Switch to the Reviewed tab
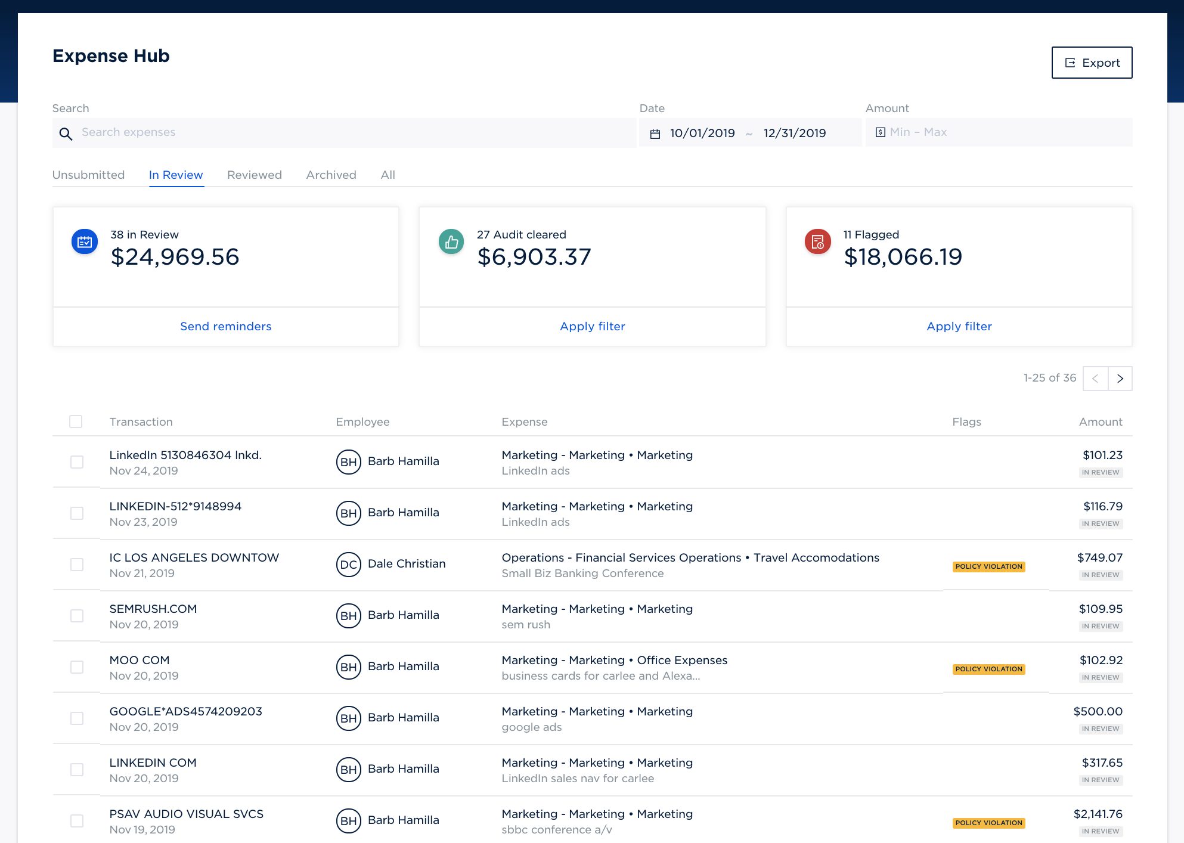 (254, 175)
